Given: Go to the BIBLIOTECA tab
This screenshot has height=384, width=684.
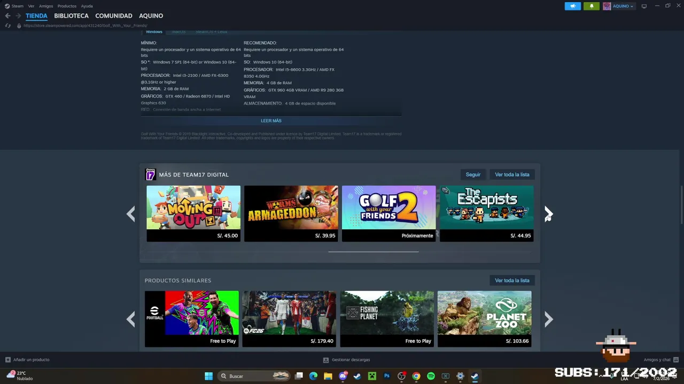Looking at the screenshot, I should click(71, 16).
